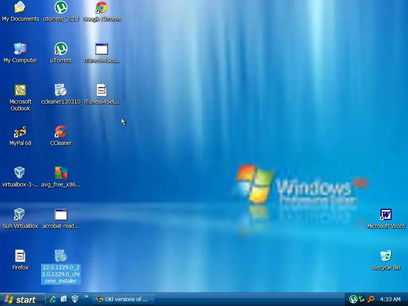Click the Show Desktop Quick Launch icon
This screenshot has width=408, height=306.
(64, 299)
